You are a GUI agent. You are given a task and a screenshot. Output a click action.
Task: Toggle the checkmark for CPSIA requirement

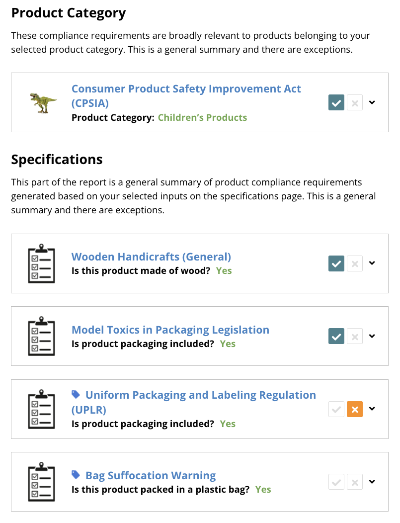point(336,103)
